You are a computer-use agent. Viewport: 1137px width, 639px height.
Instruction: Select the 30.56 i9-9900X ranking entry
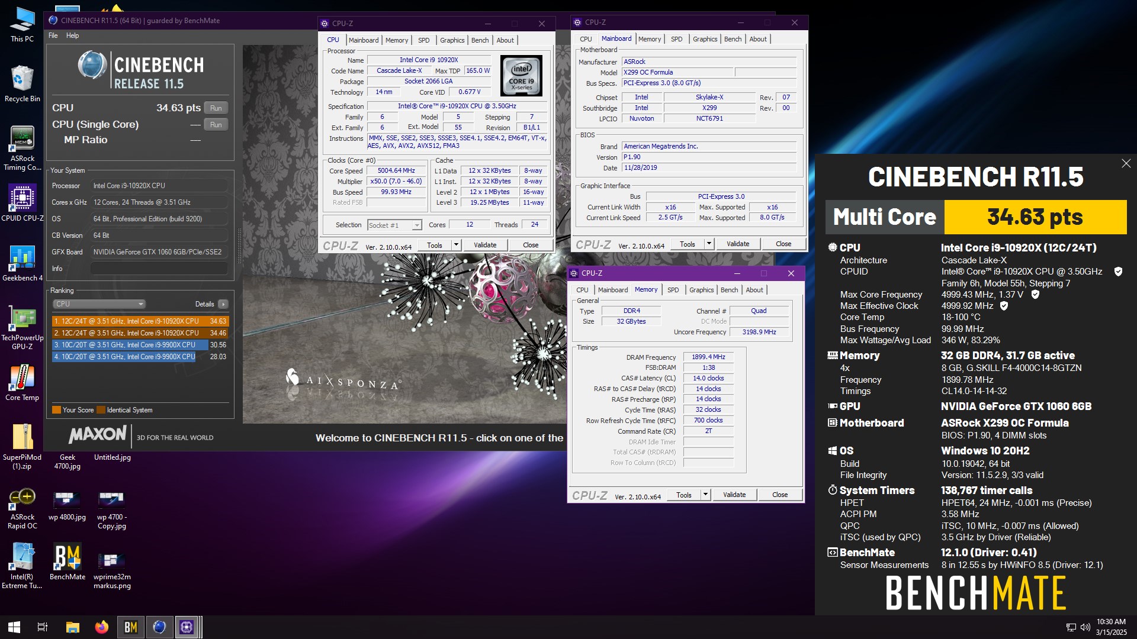tap(140, 345)
